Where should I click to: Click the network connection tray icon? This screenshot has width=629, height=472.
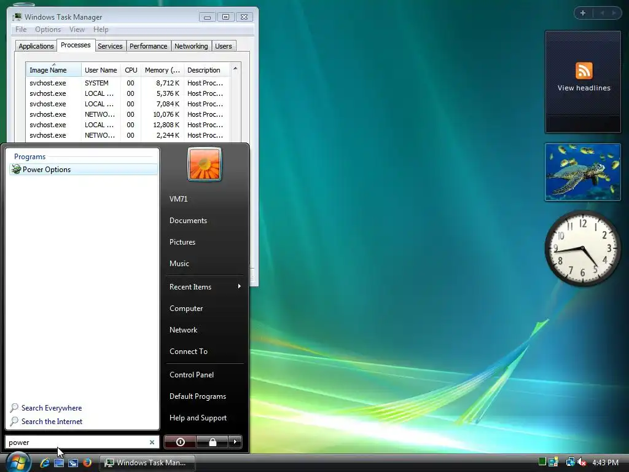point(570,462)
